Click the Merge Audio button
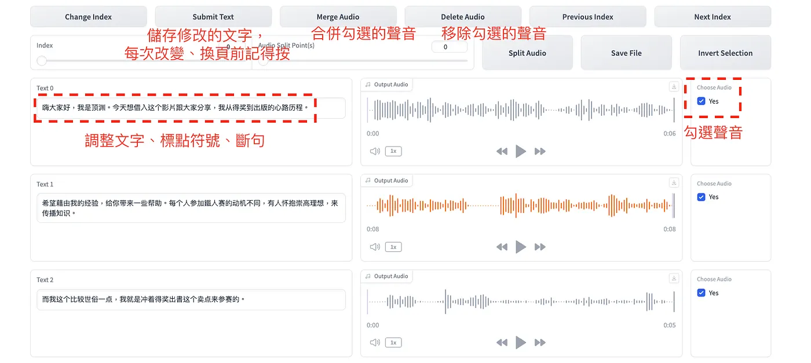The height and width of the screenshot is (363, 811). (x=338, y=17)
